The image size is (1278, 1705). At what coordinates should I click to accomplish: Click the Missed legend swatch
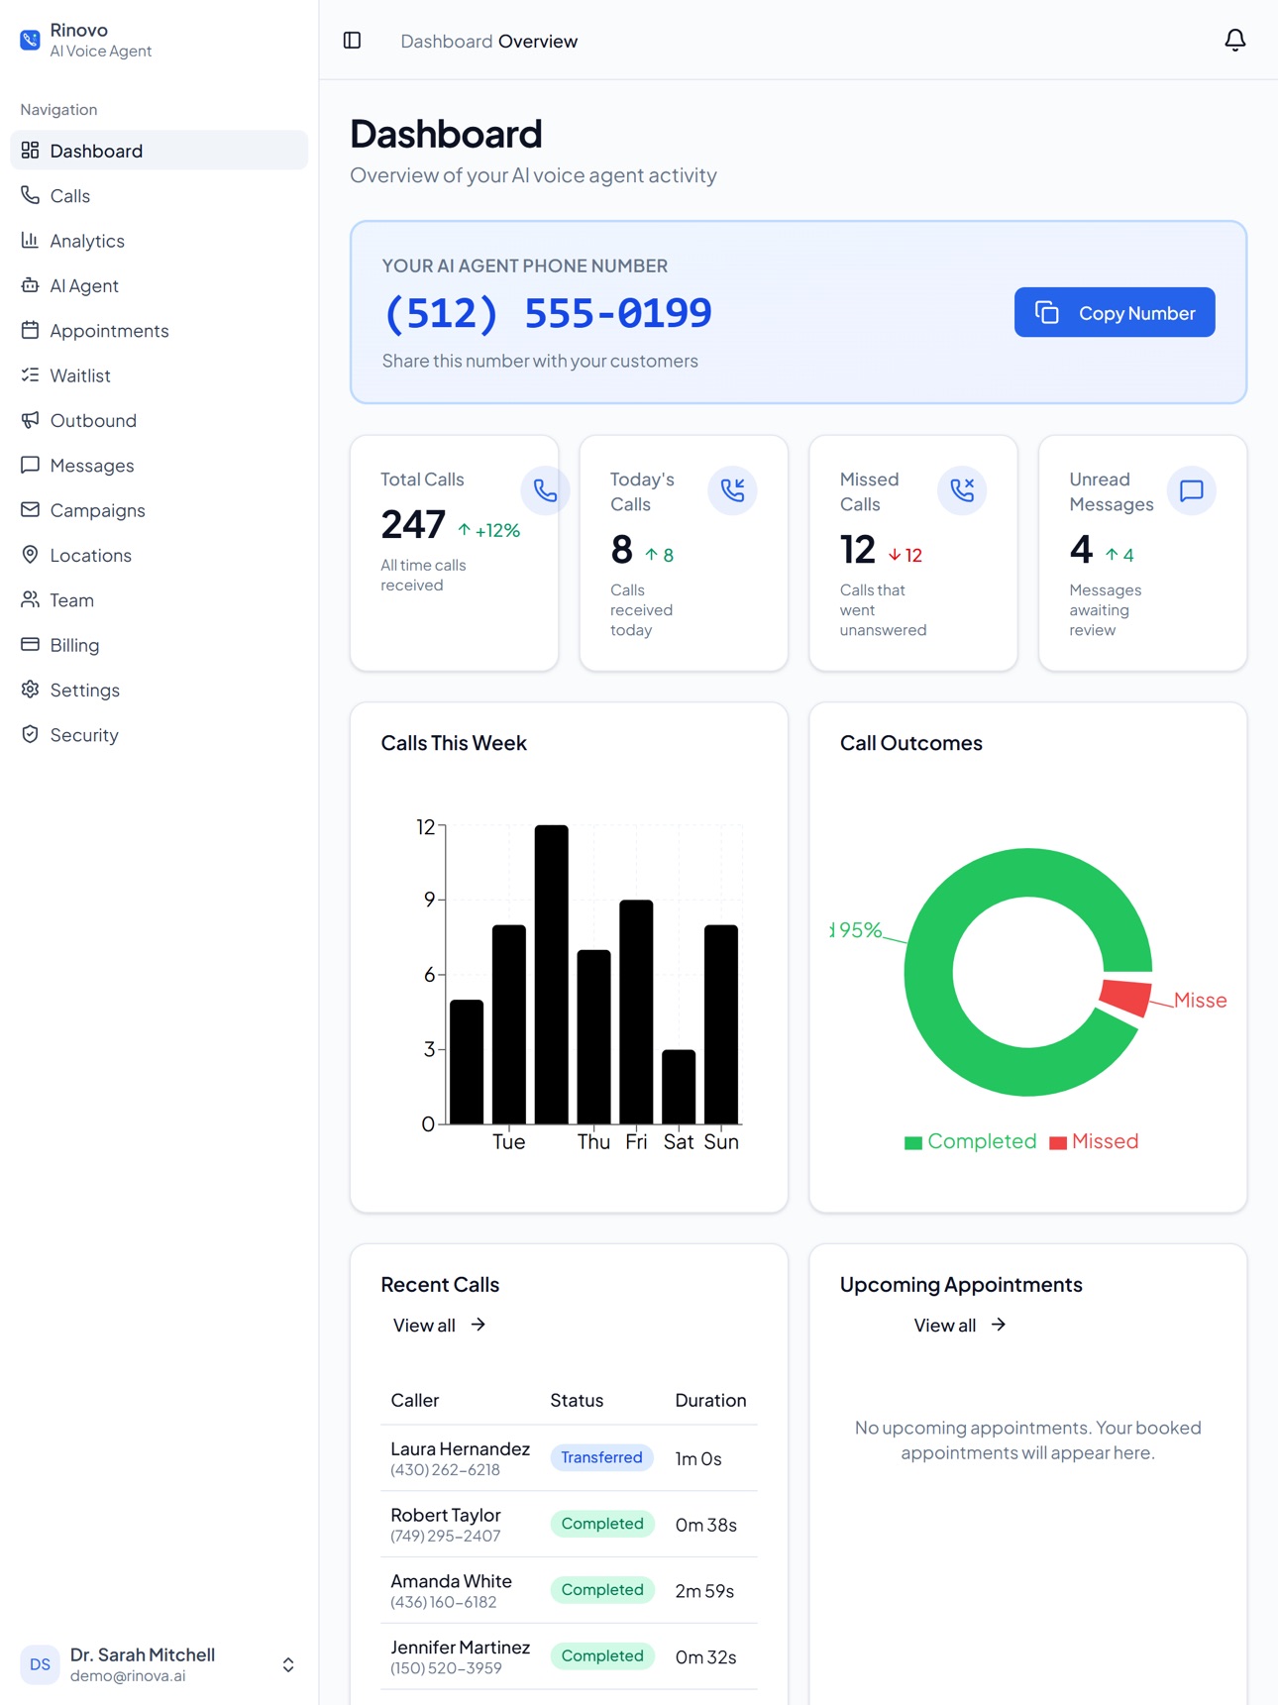(x=1058, y=1142)
